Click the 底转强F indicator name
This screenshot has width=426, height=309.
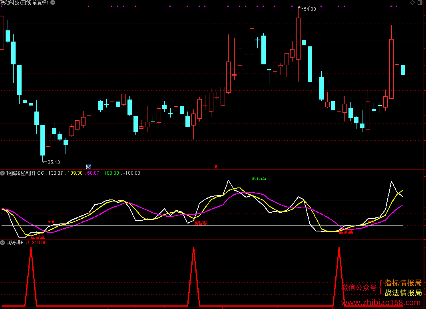[15, 243]
